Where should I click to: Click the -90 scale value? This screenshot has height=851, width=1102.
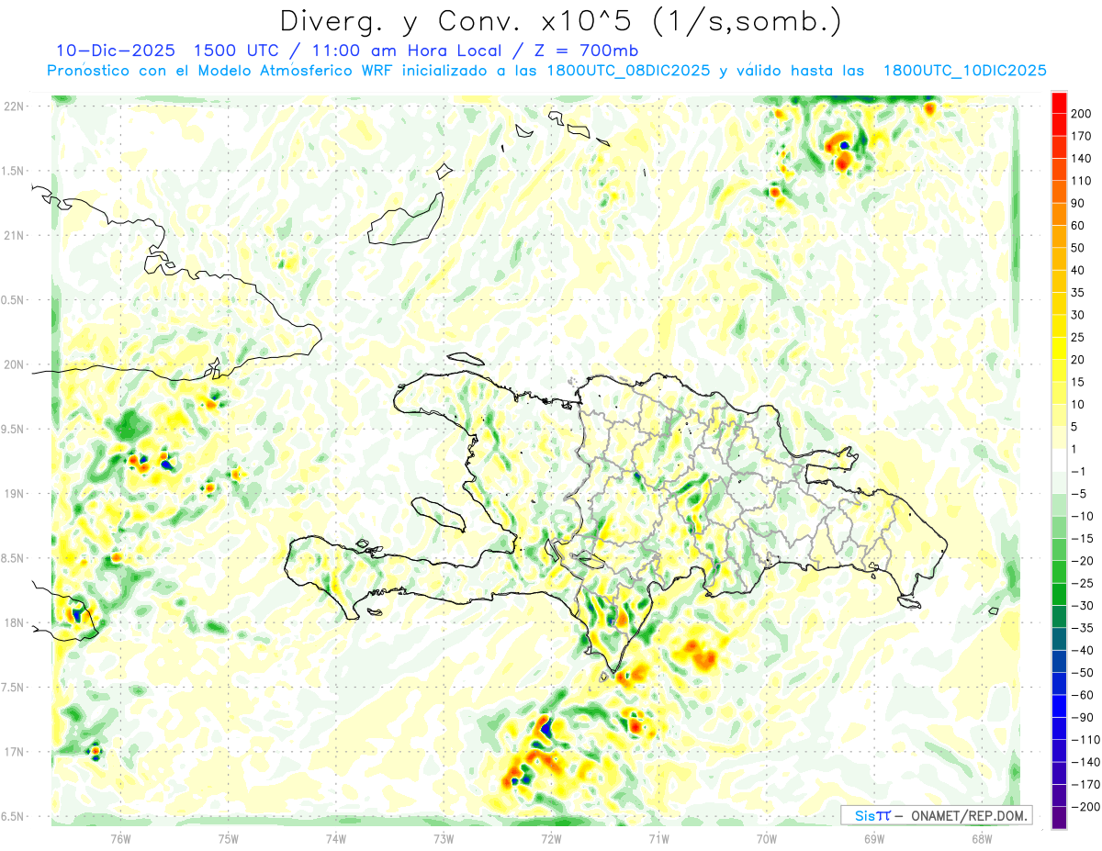pos(1083,717)
